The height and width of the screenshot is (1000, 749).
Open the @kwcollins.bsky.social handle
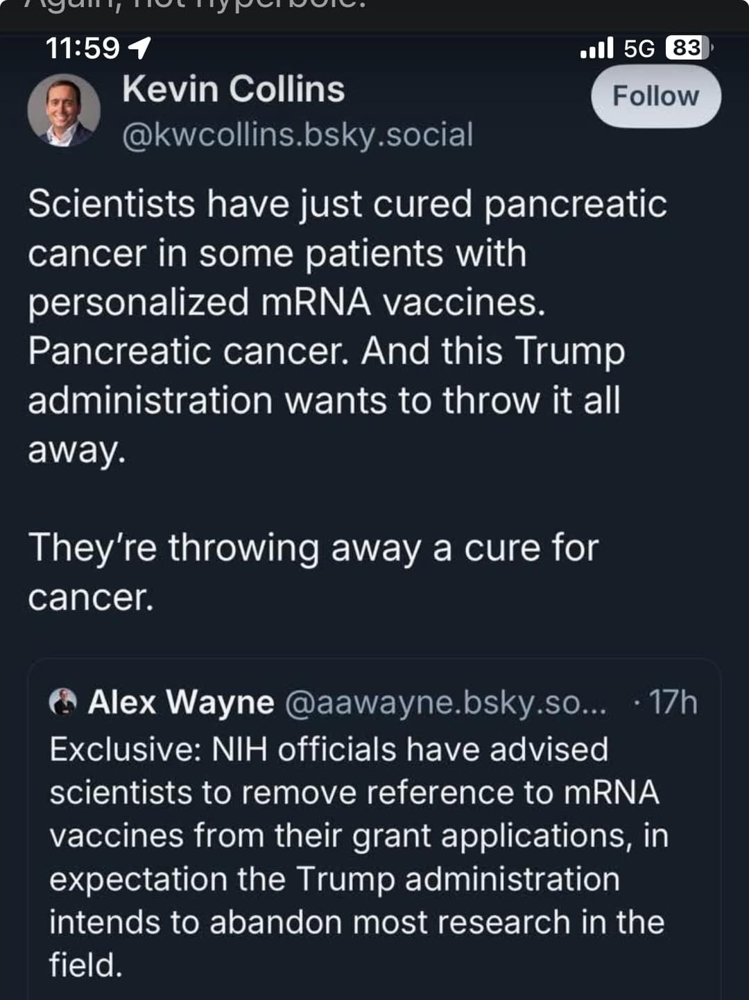(x=297, y=135)
